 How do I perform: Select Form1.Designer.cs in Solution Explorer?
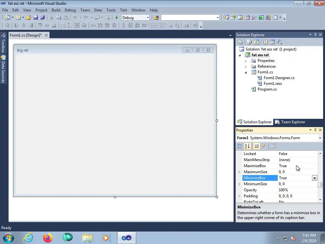tap(279, 78)
